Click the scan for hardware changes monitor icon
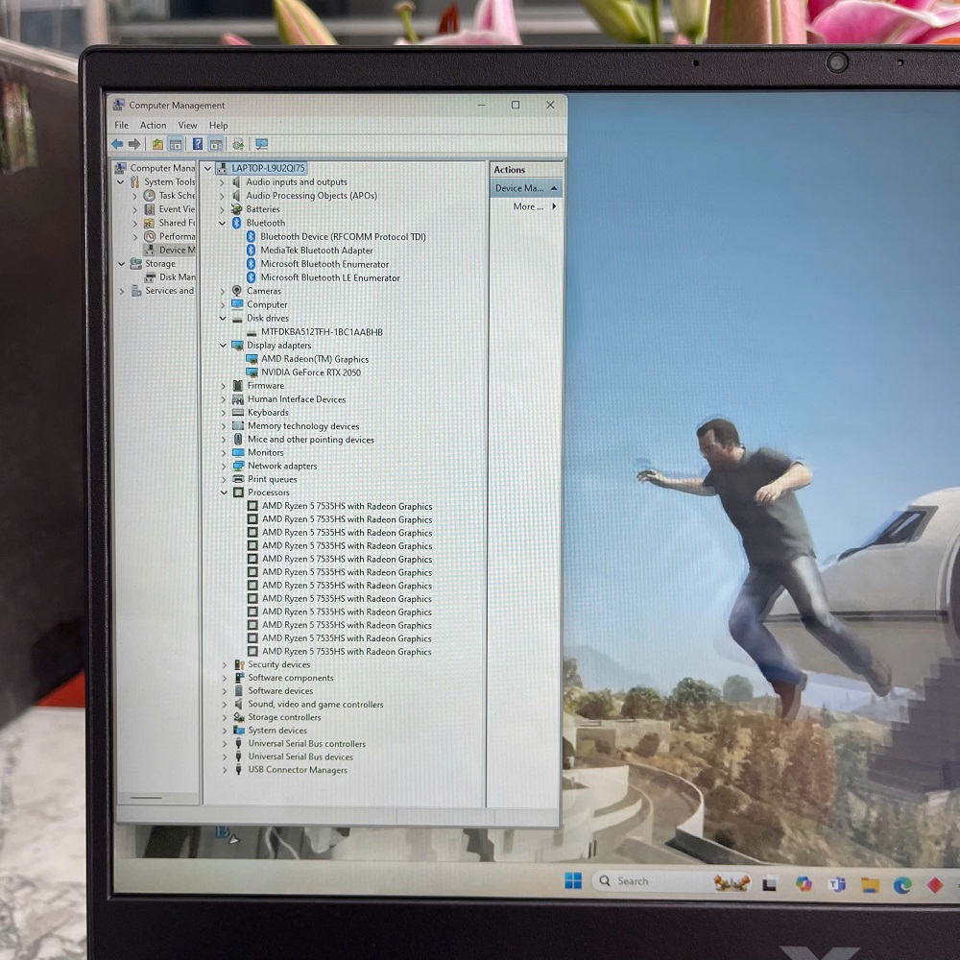 [262, 144]
